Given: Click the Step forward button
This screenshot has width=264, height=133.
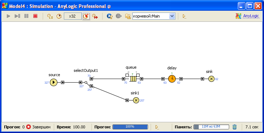Looking at the screenshot, I should point(17,16).
